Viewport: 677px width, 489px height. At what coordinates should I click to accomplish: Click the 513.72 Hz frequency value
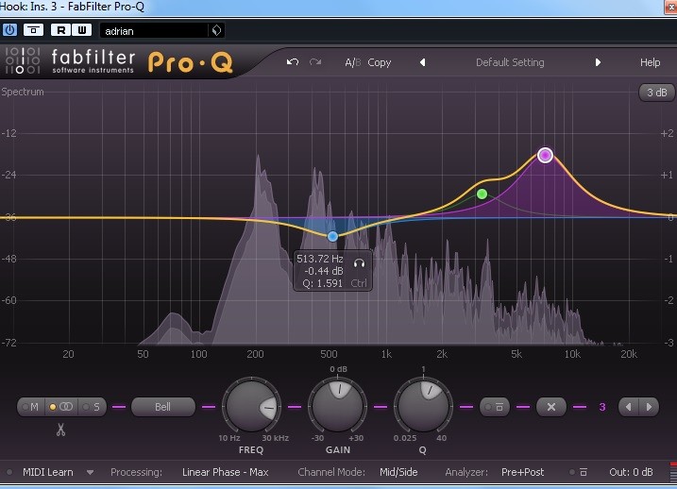click(319, 259)
